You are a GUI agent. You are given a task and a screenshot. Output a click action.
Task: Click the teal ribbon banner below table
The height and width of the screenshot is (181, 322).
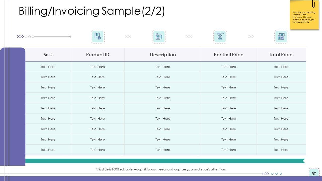click(x=165, y=161)
